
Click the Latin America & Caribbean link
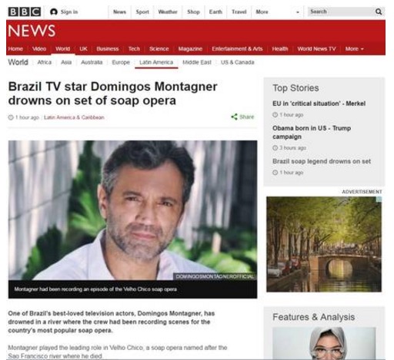tap(74, 117)
